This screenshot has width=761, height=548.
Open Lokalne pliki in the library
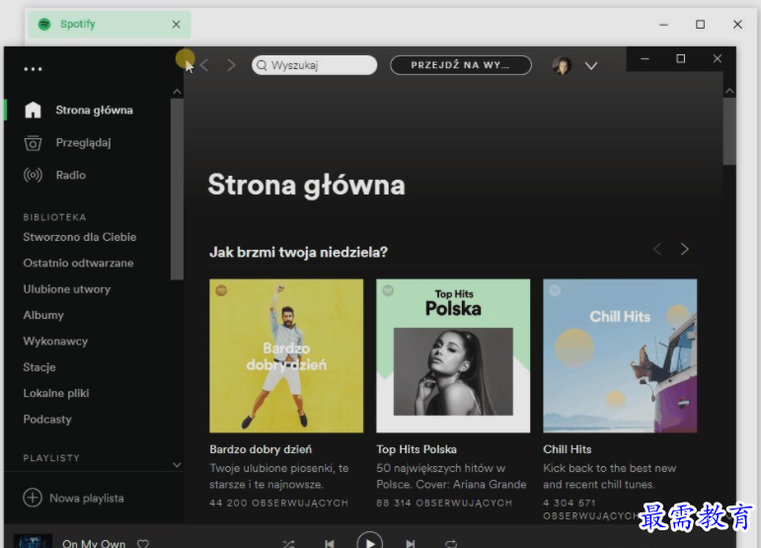click(56, 393)
